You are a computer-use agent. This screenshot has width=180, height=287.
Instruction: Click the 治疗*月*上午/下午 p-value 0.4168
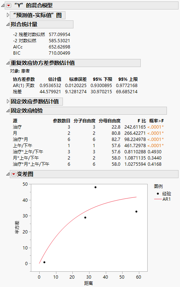click(x=155, y=164)
